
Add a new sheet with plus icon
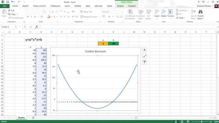pos(33,118)
